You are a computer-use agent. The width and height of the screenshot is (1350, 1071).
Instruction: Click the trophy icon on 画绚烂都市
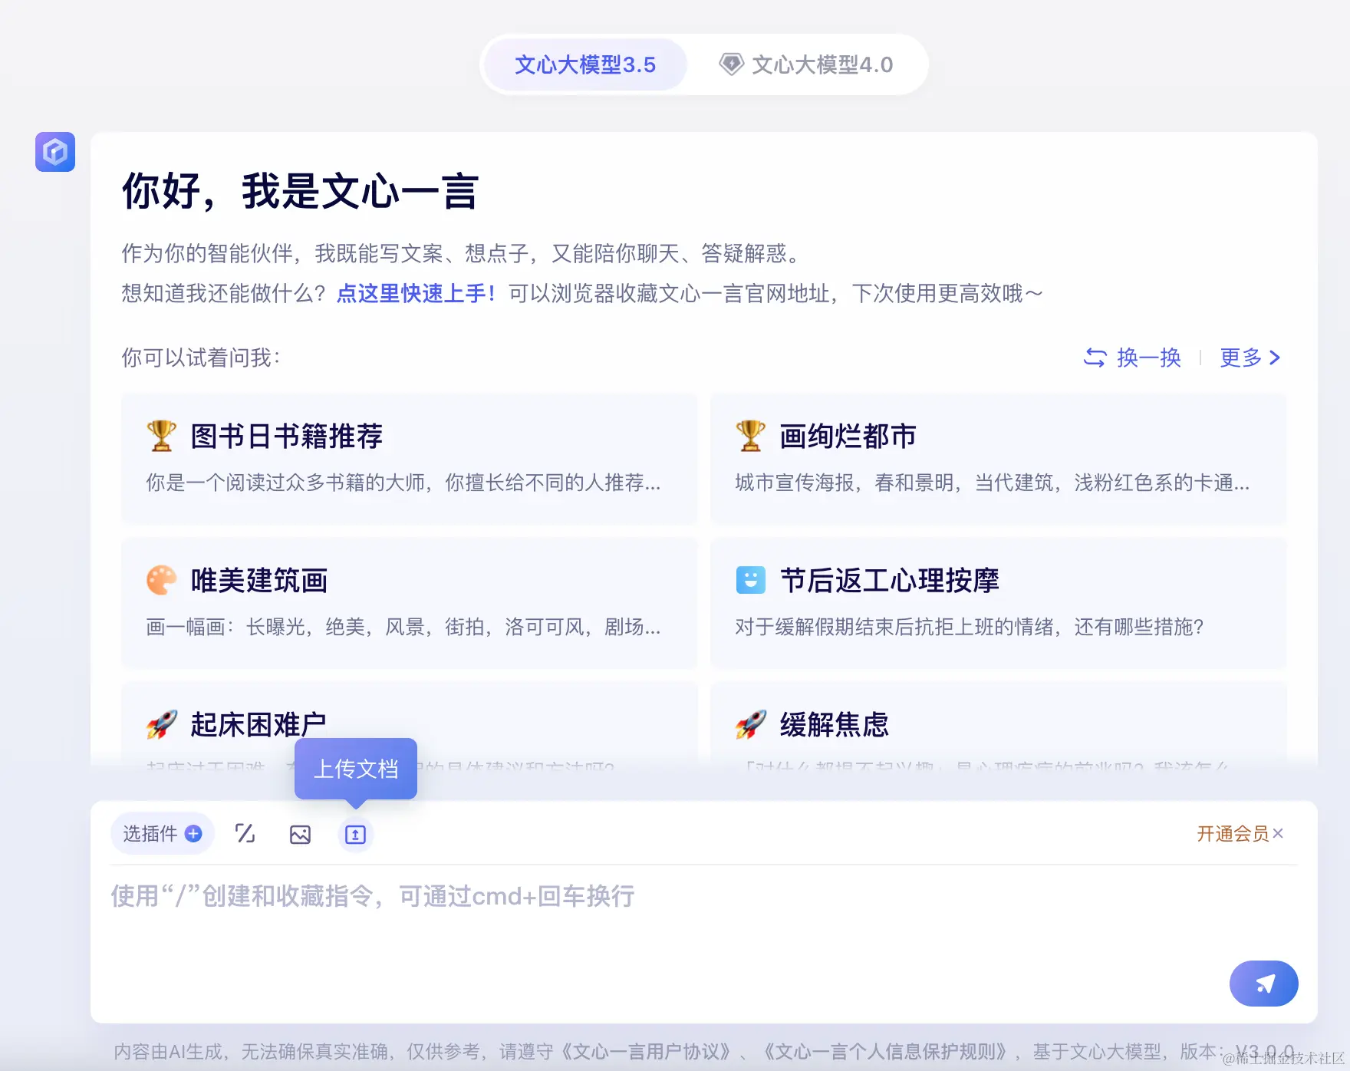[x=750, y=436]
